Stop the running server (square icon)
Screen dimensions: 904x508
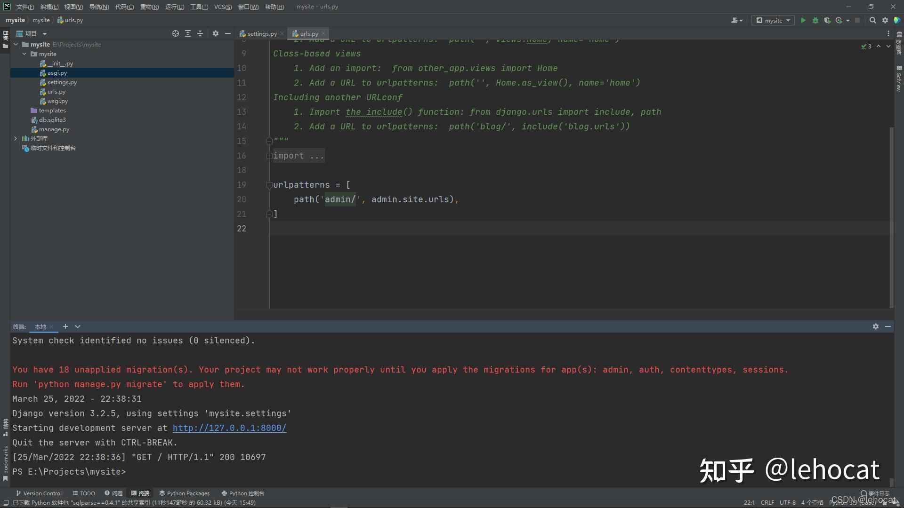pos(858,20)
